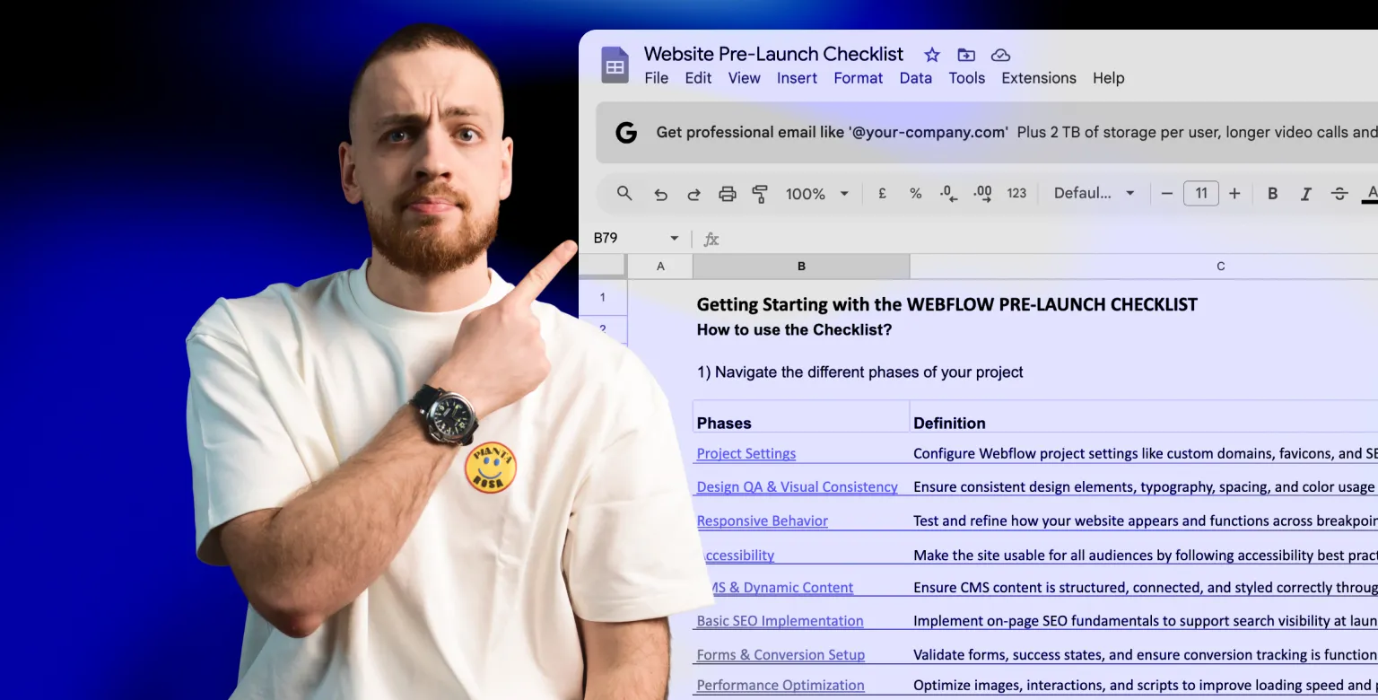Select column A header
This screenshot has width=1378, height=700.
(x=660, y=266)
